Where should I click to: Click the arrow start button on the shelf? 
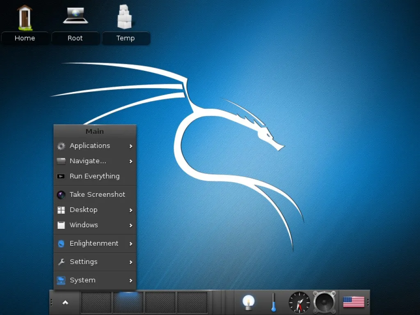tap(65, 302)
